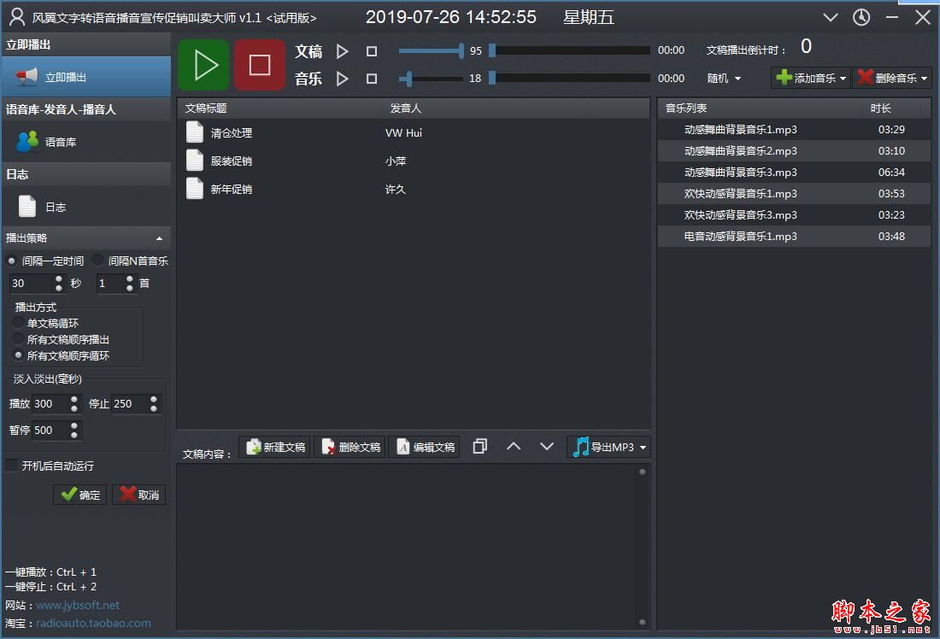Click the document icon beside 新年促销

point(195,188)
